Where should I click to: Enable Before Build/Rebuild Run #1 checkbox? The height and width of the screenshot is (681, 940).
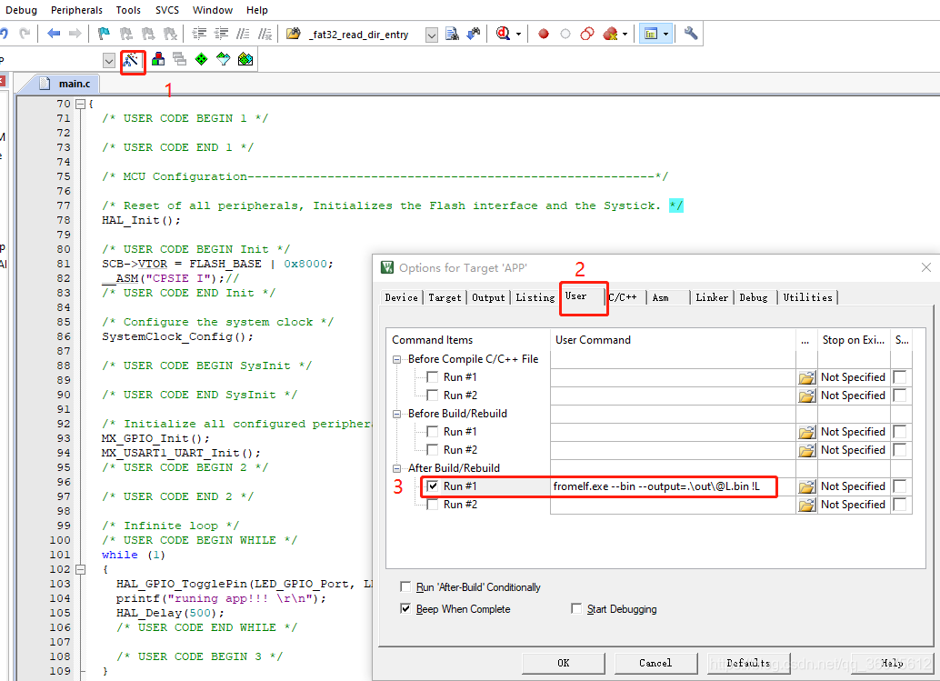tap(432, 431)
